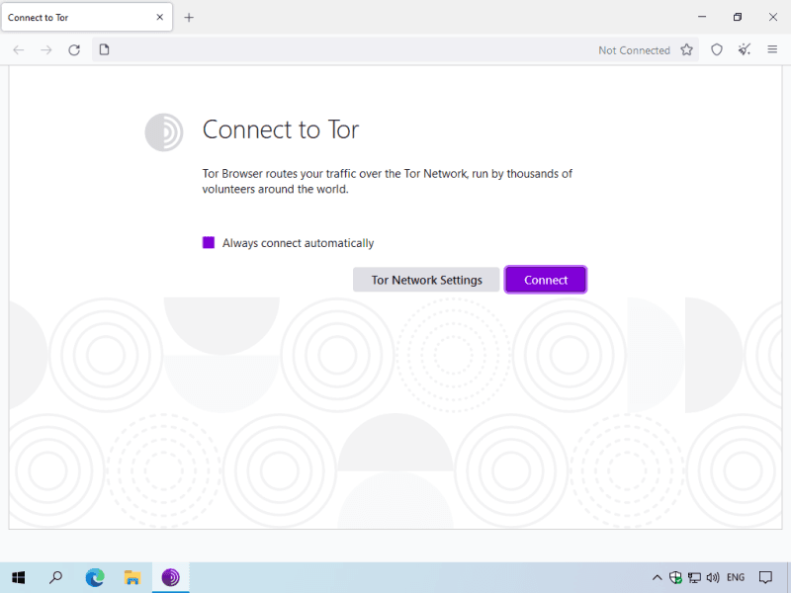Go back to previous page
Image resolution: width=791 pixels, height=593 pixels.
(x=19, y=49)
